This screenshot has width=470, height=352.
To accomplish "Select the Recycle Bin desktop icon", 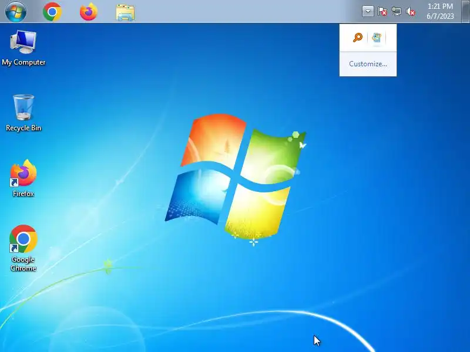I will pos(23,113).
